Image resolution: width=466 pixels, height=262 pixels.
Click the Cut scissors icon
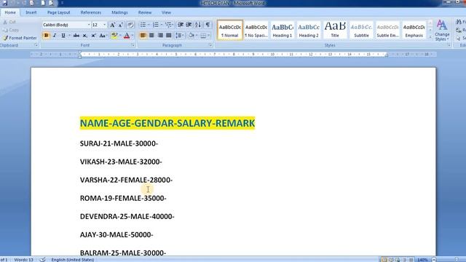point(5,22)
